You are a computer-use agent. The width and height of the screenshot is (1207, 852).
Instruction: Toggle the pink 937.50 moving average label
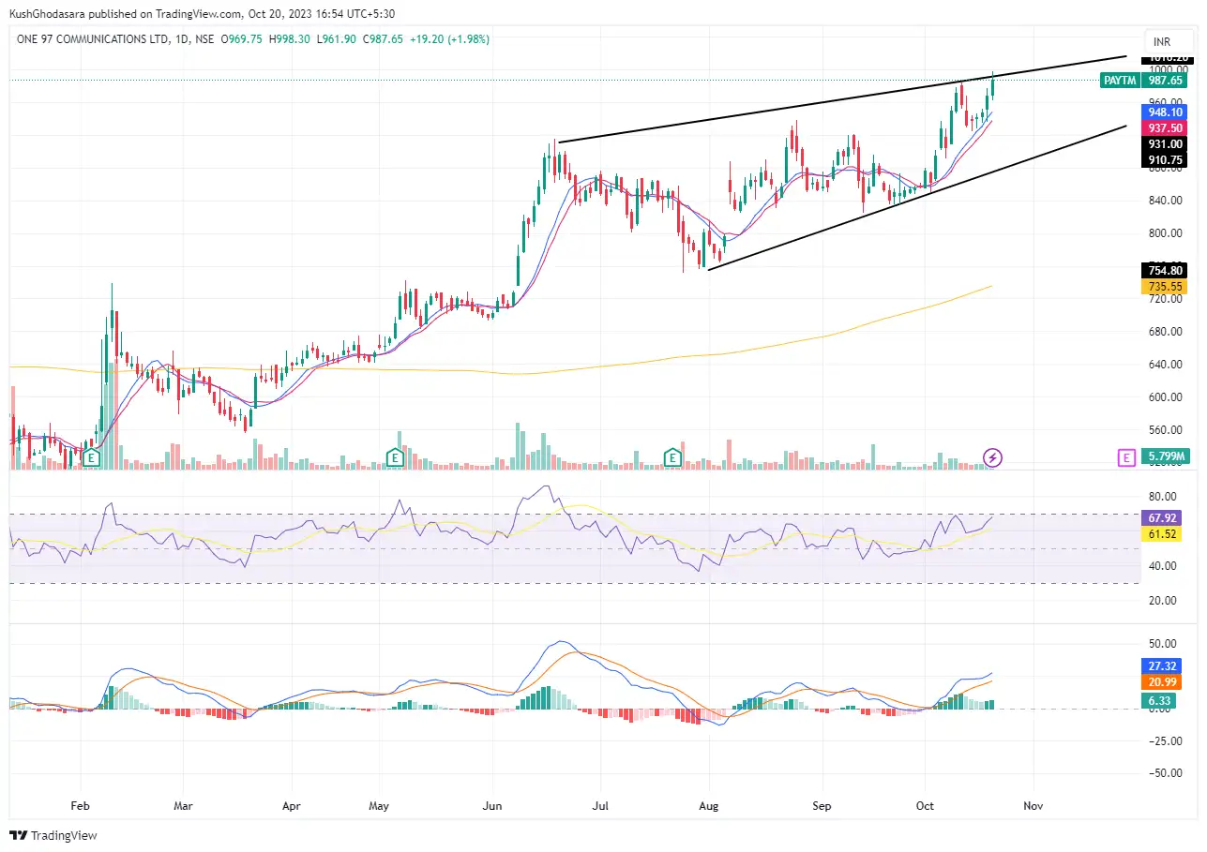(1165, 127)
